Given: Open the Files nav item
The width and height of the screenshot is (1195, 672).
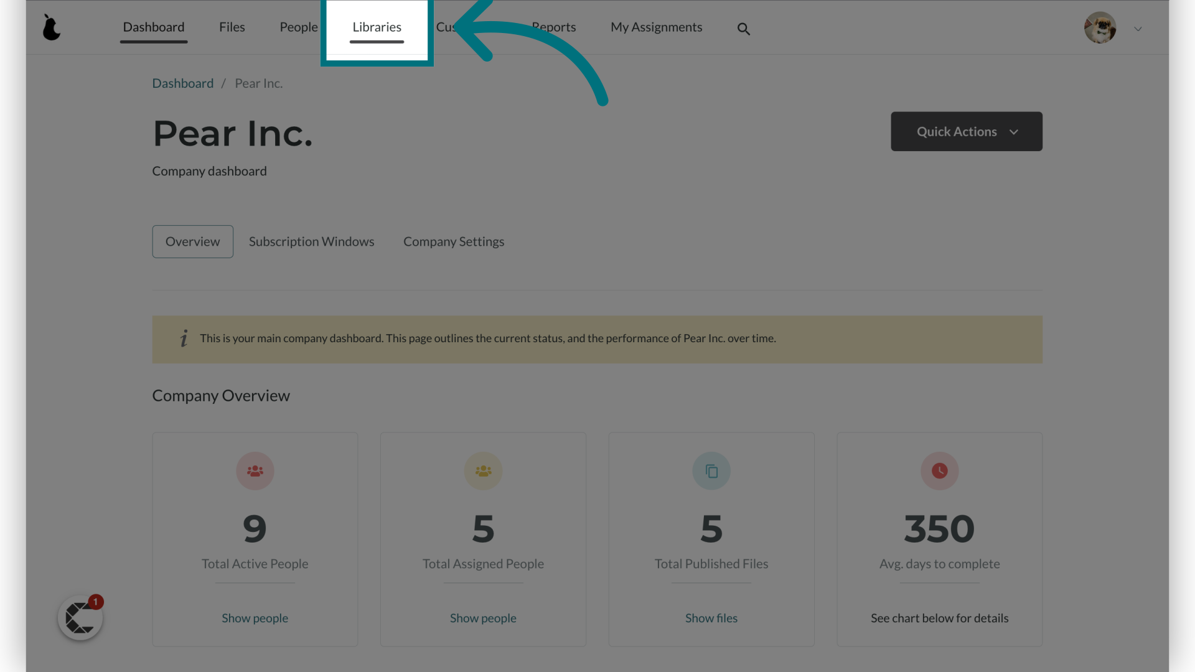Looking at the screenshot, I should click(x=232, y=27).
